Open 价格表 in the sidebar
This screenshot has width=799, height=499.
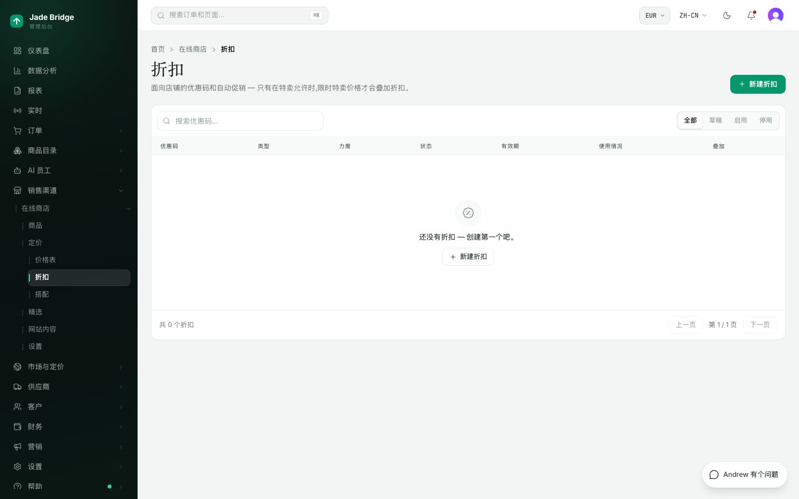click(45, 260)
